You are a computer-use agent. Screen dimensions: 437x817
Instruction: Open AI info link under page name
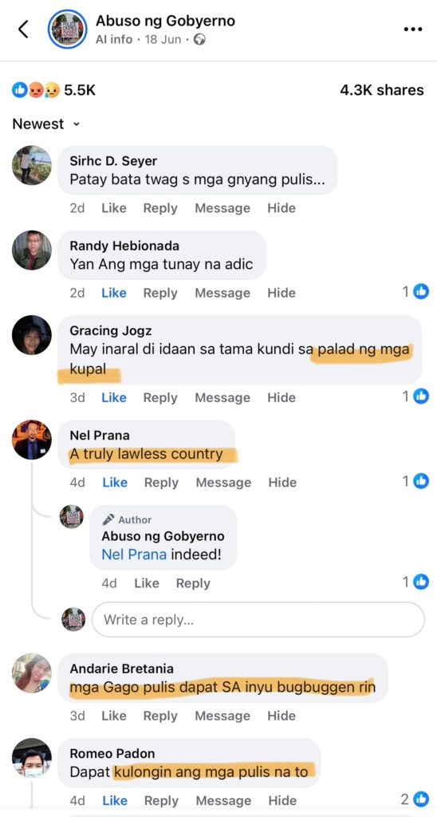click(x=114, y=40)
